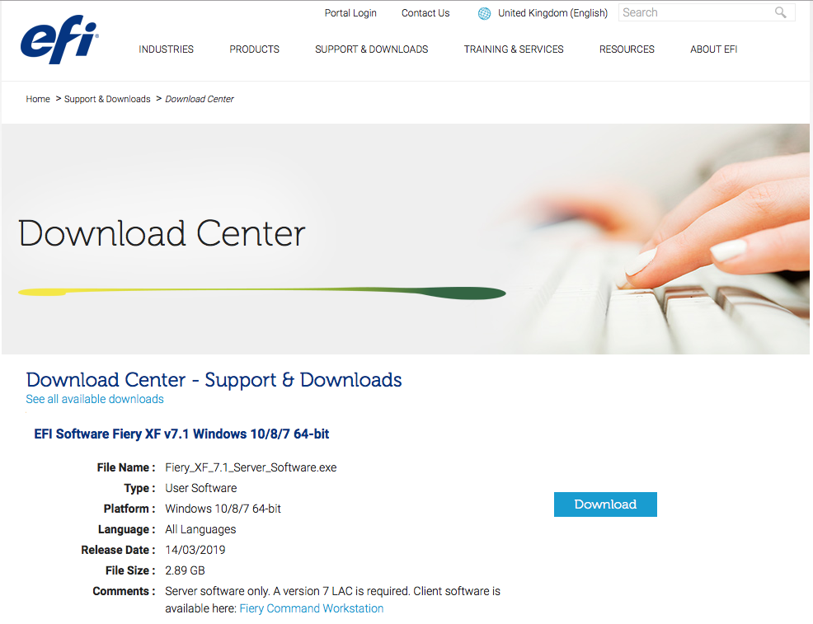Viewport: 813px width, 624px height.
Task: Open Portal Login link
Action: point(350,13)
